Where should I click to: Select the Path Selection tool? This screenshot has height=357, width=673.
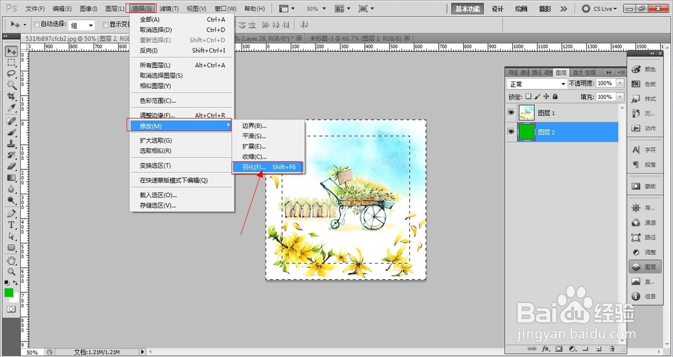point(11,236)
